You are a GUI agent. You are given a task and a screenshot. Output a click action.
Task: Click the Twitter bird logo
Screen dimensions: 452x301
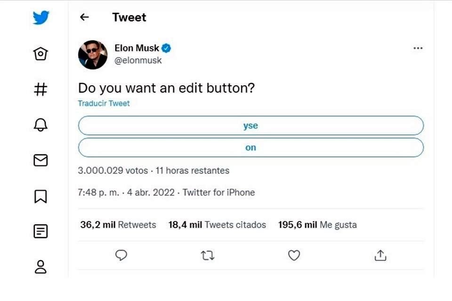pyautogui.click(x=41, y=18)
